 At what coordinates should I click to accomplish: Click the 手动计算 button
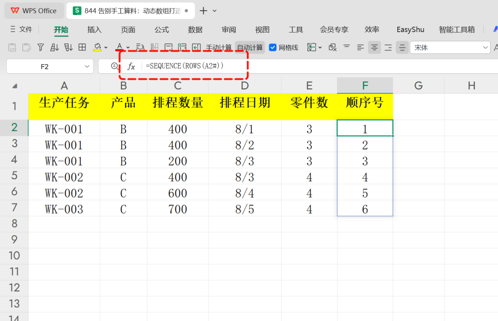(x=218, y=48)
